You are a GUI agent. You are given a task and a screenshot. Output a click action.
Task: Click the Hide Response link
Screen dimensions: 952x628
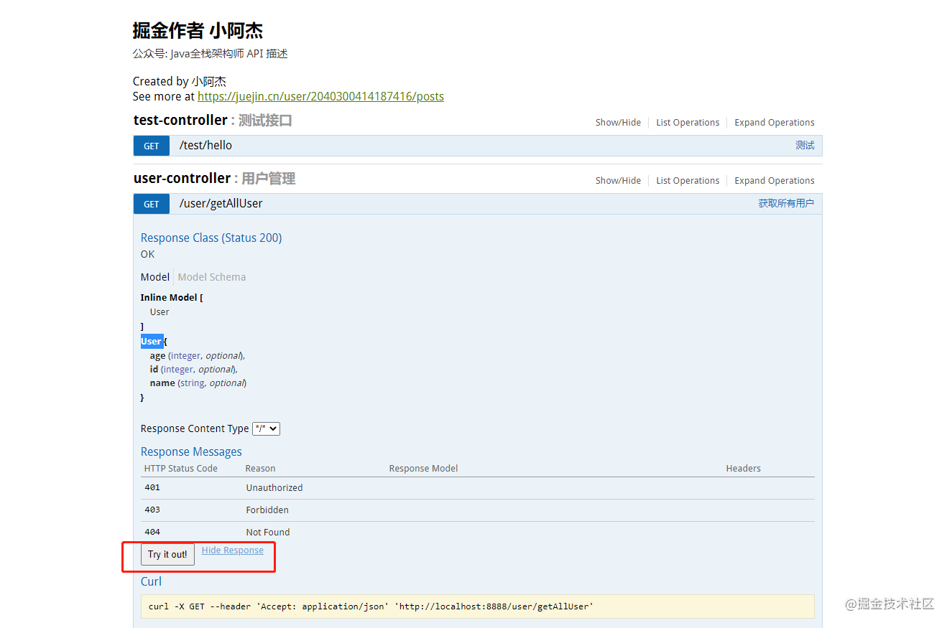(x=232, y=550)
